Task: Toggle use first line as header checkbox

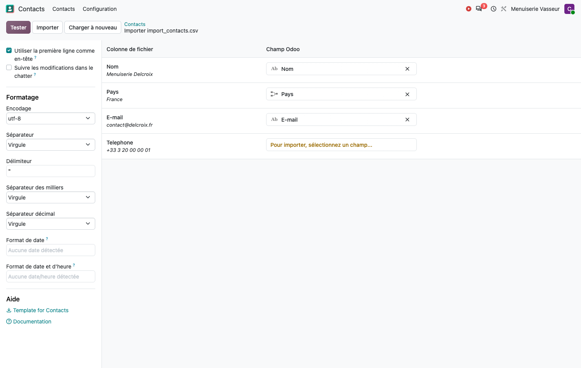Action: 9,50
